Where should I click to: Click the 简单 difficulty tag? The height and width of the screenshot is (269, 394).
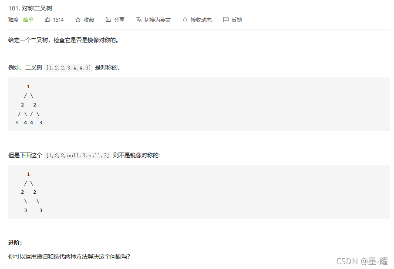coord(28,19)
